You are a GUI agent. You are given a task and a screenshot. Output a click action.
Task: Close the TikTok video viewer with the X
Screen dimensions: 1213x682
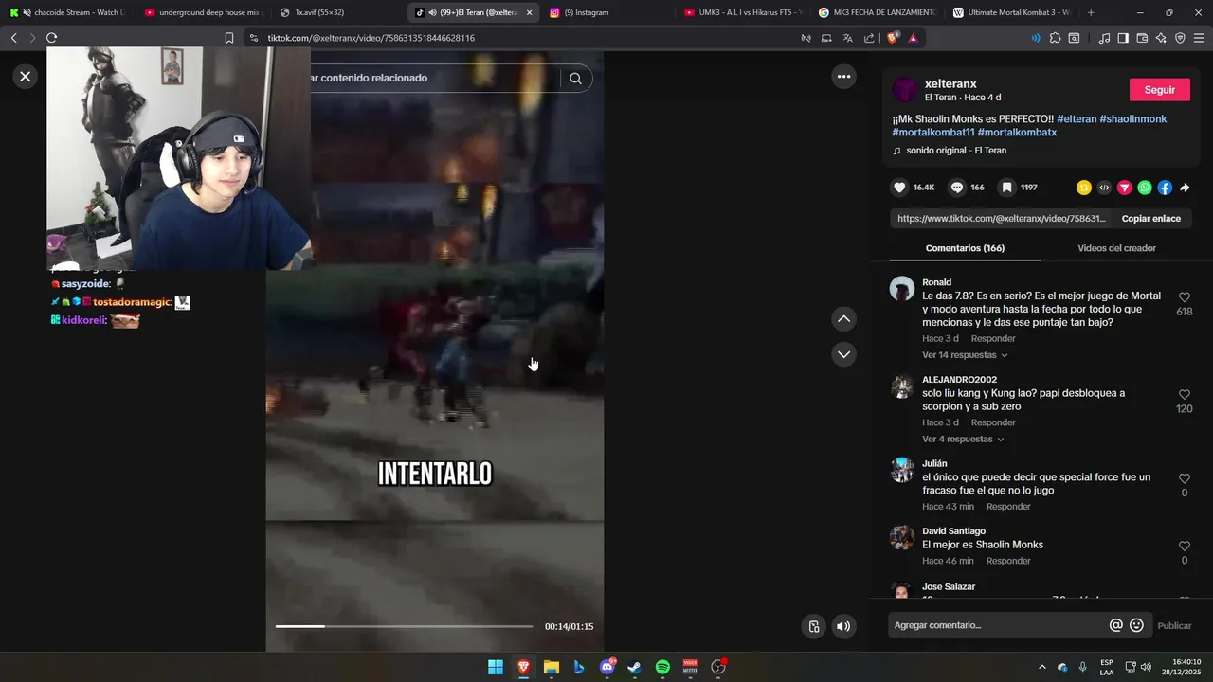26,77
